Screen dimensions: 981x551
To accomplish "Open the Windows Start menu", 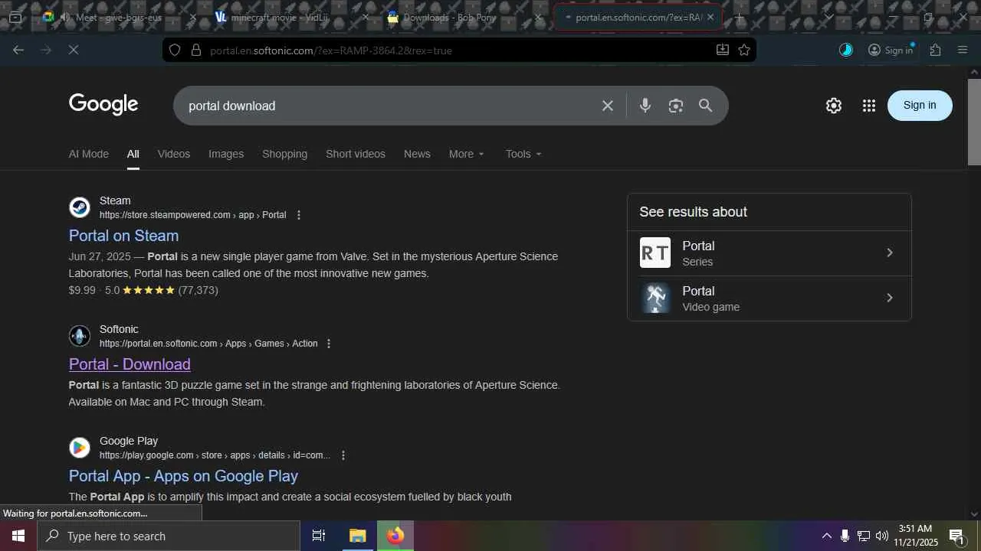I will 18,536.
